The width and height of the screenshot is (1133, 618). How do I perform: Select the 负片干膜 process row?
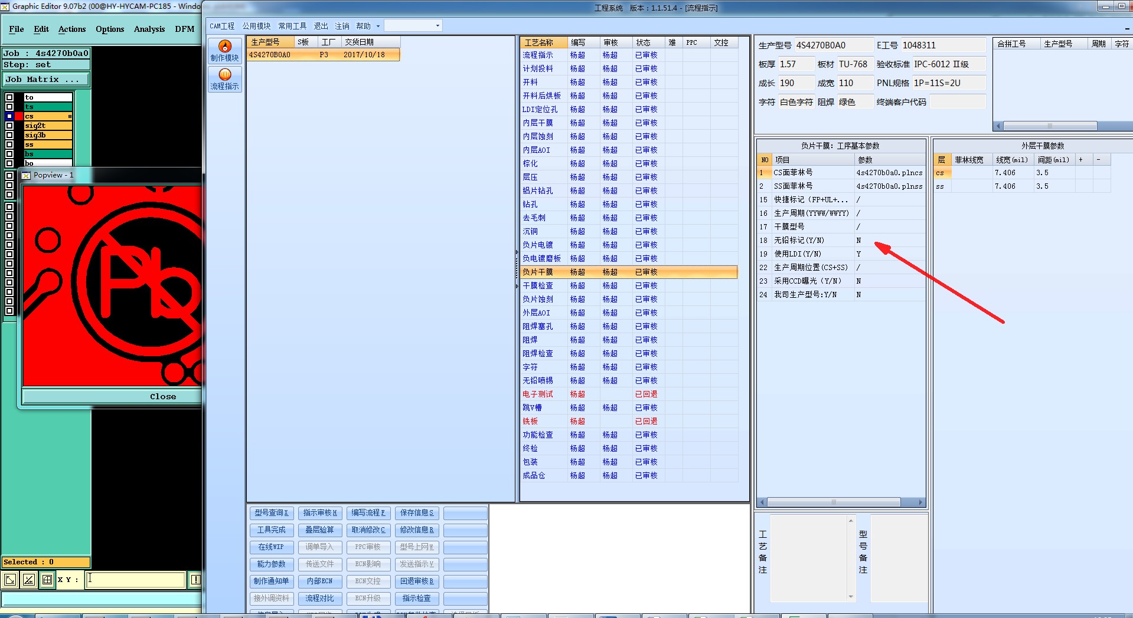click(x=629, y=272)
